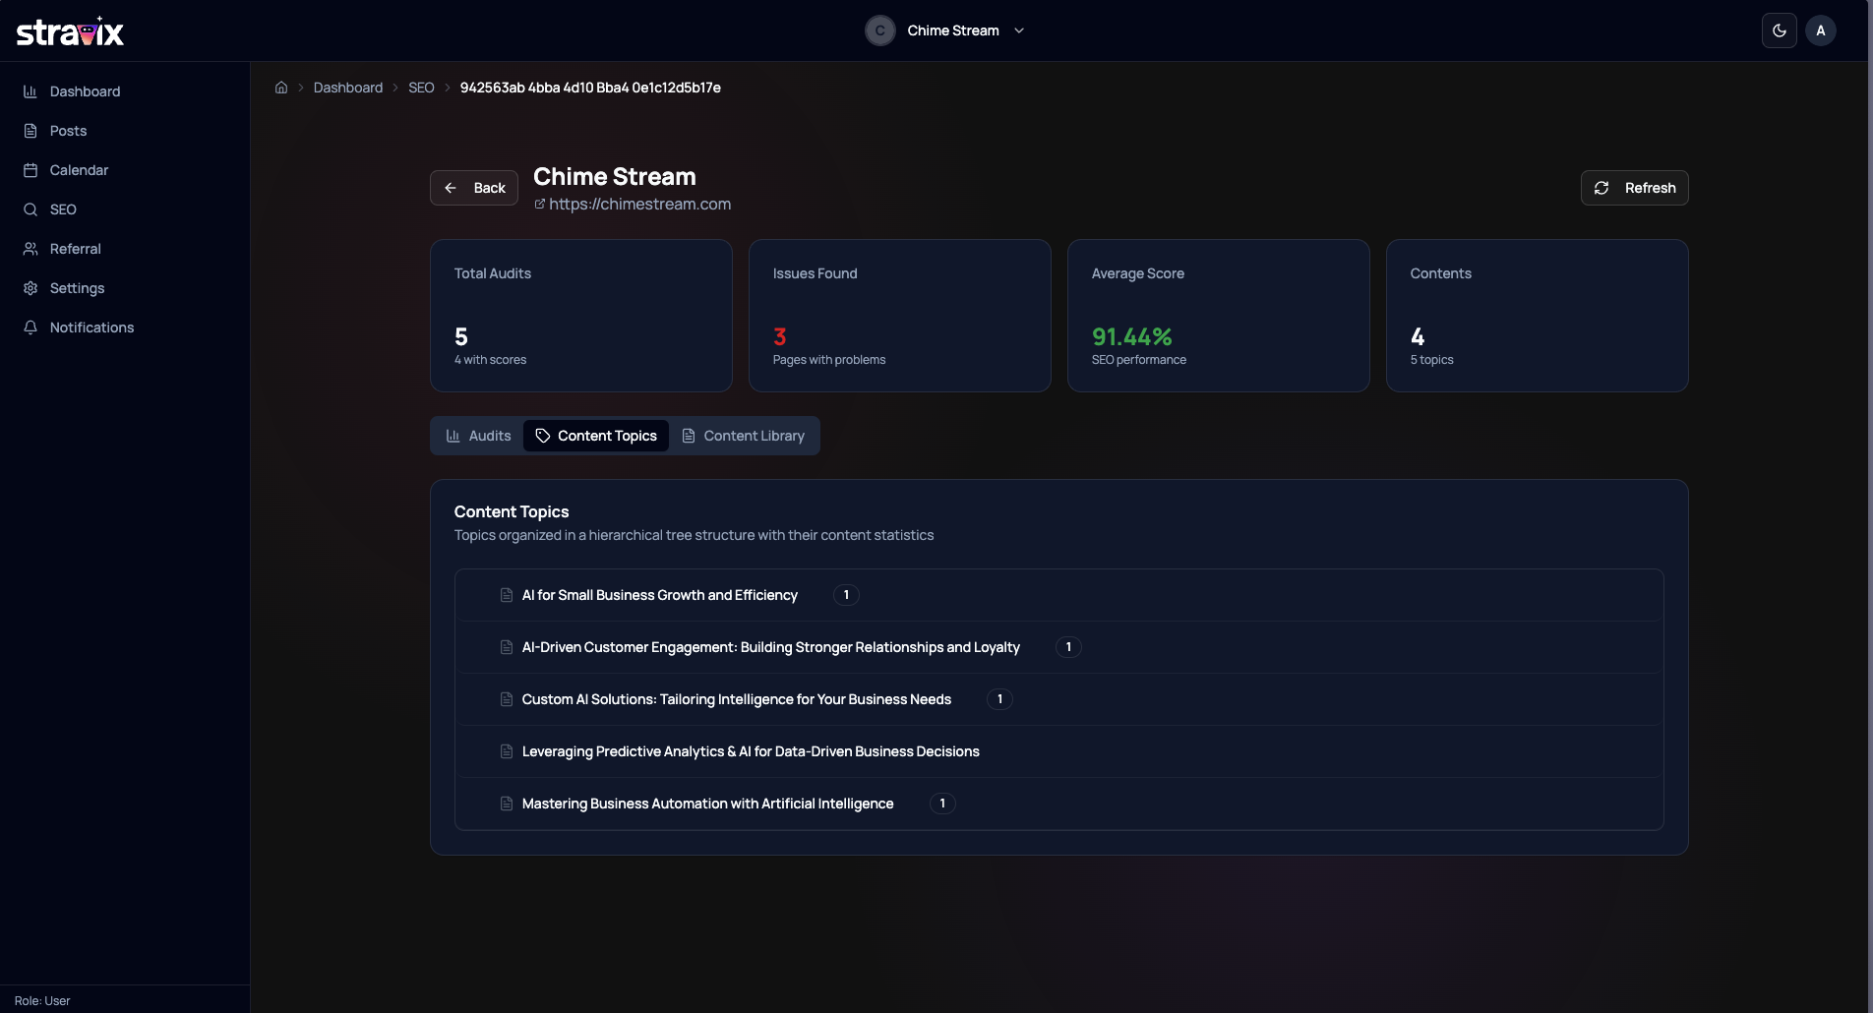Click count badge for AI for Small Business

coord(846,595)
